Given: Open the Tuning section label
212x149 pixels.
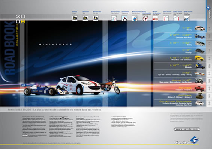Looking at the screenshot, I should pos(181,44).
